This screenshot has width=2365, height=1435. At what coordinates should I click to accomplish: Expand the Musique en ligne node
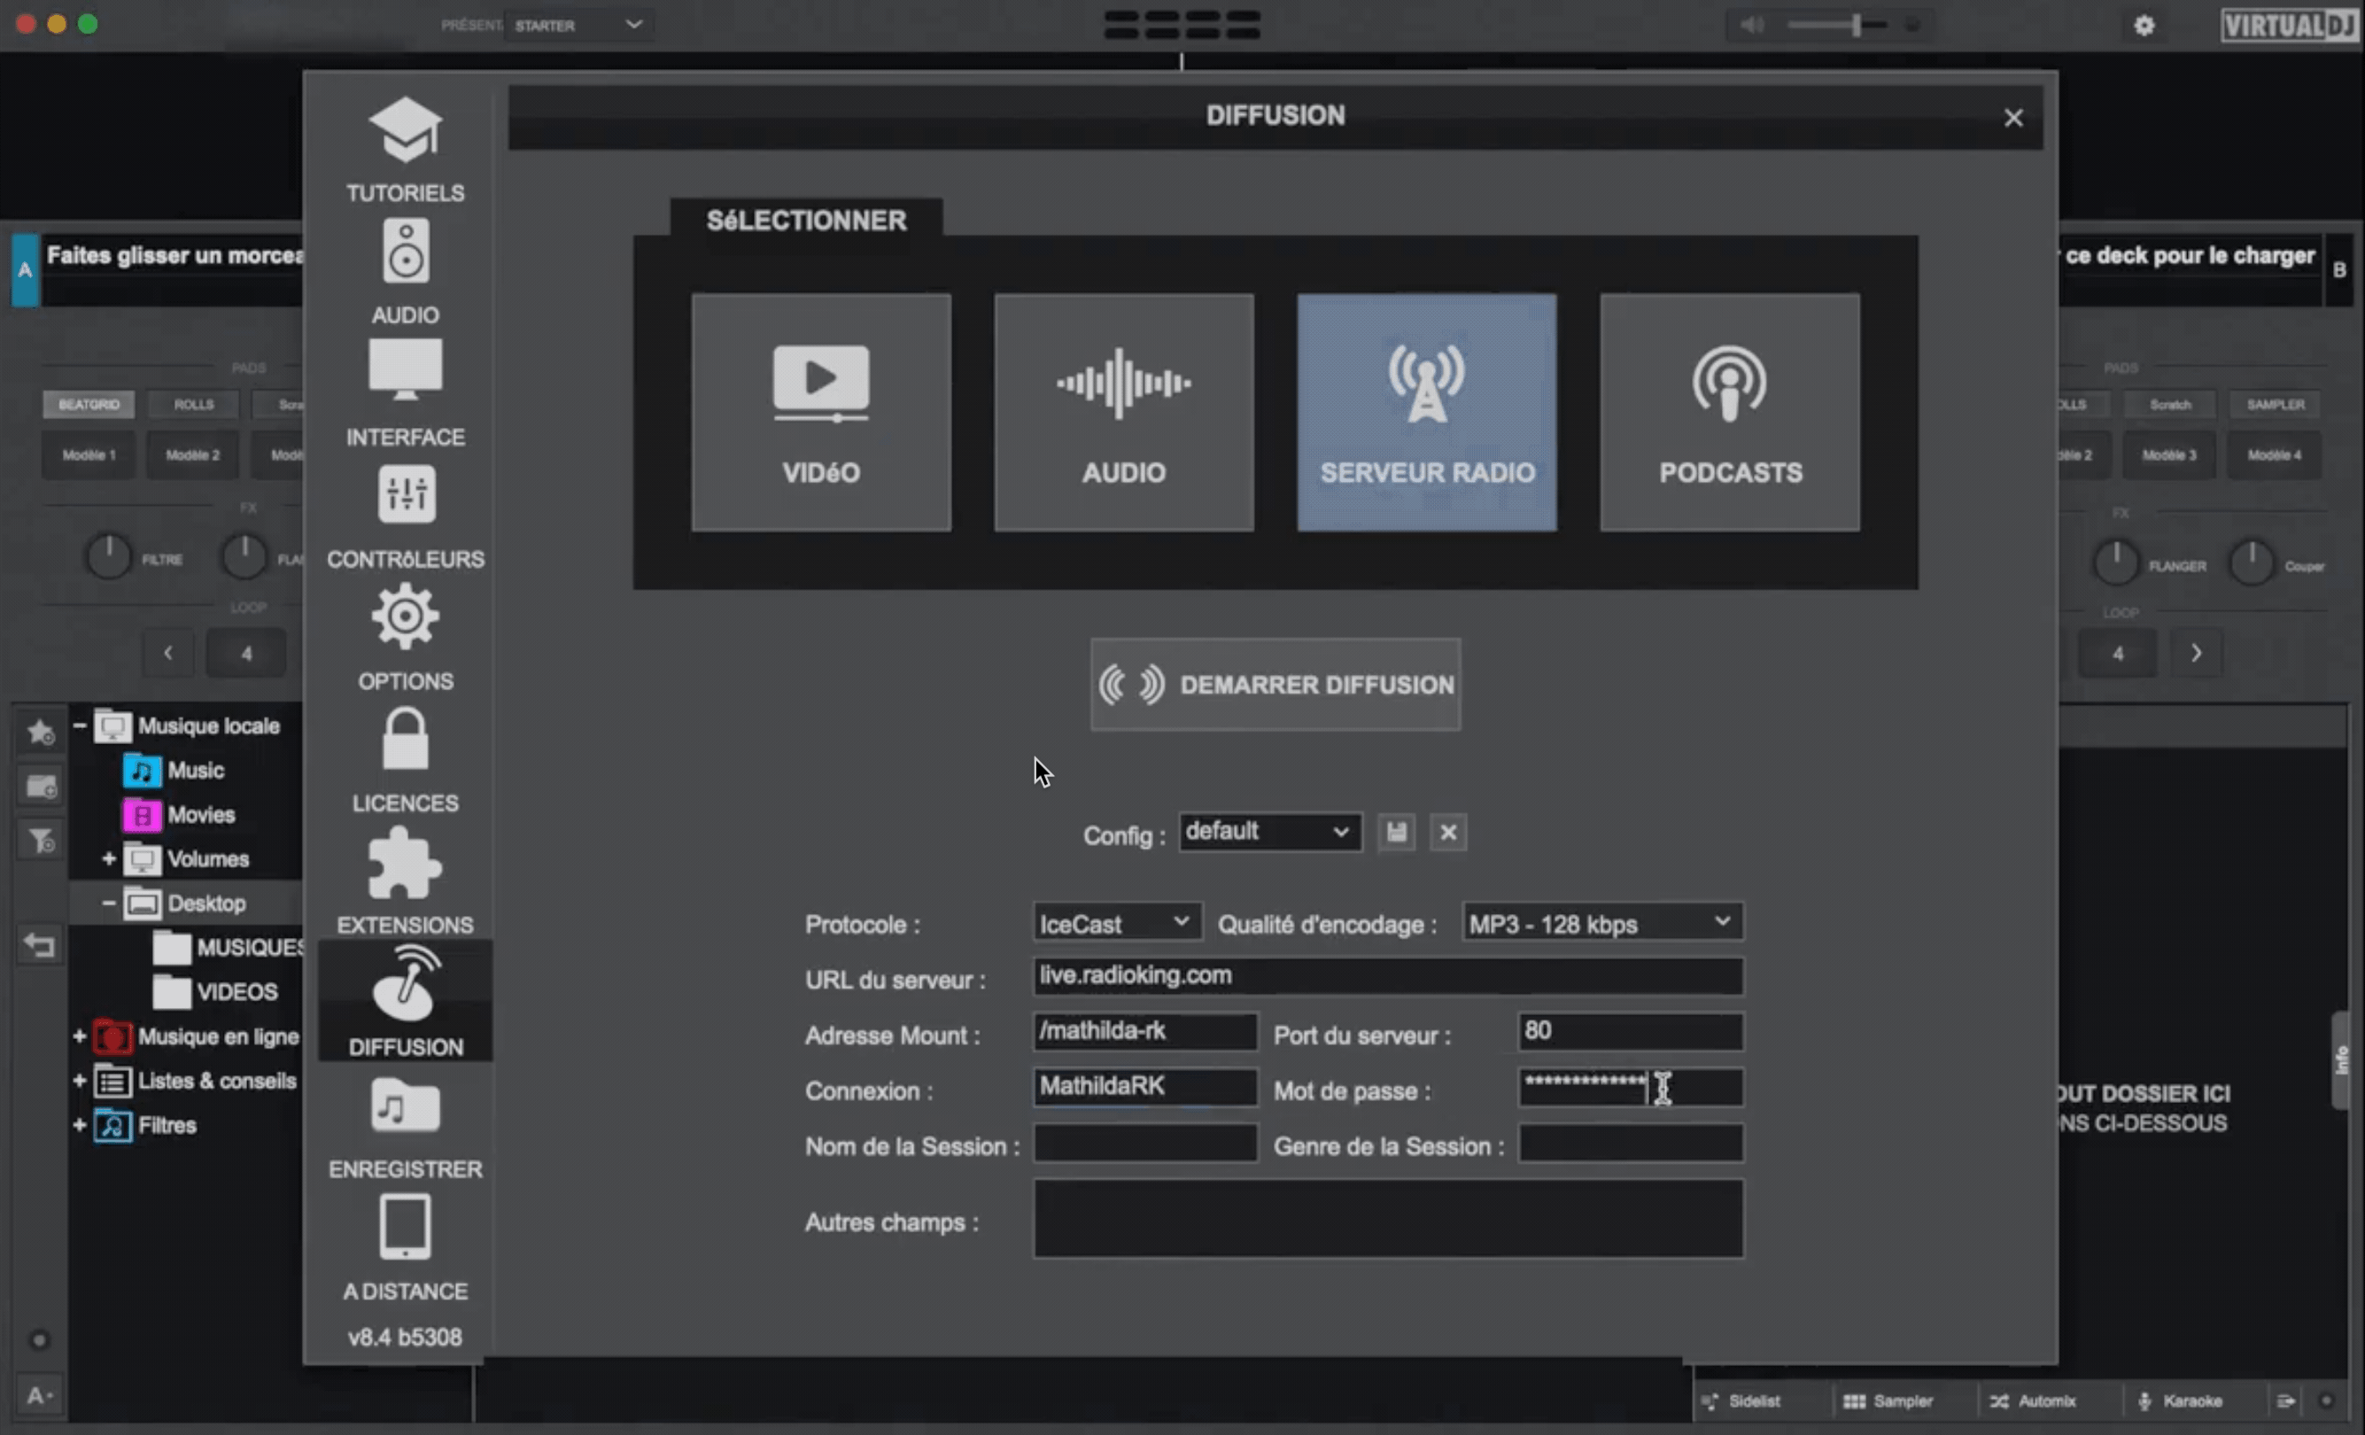[80, 1036]
